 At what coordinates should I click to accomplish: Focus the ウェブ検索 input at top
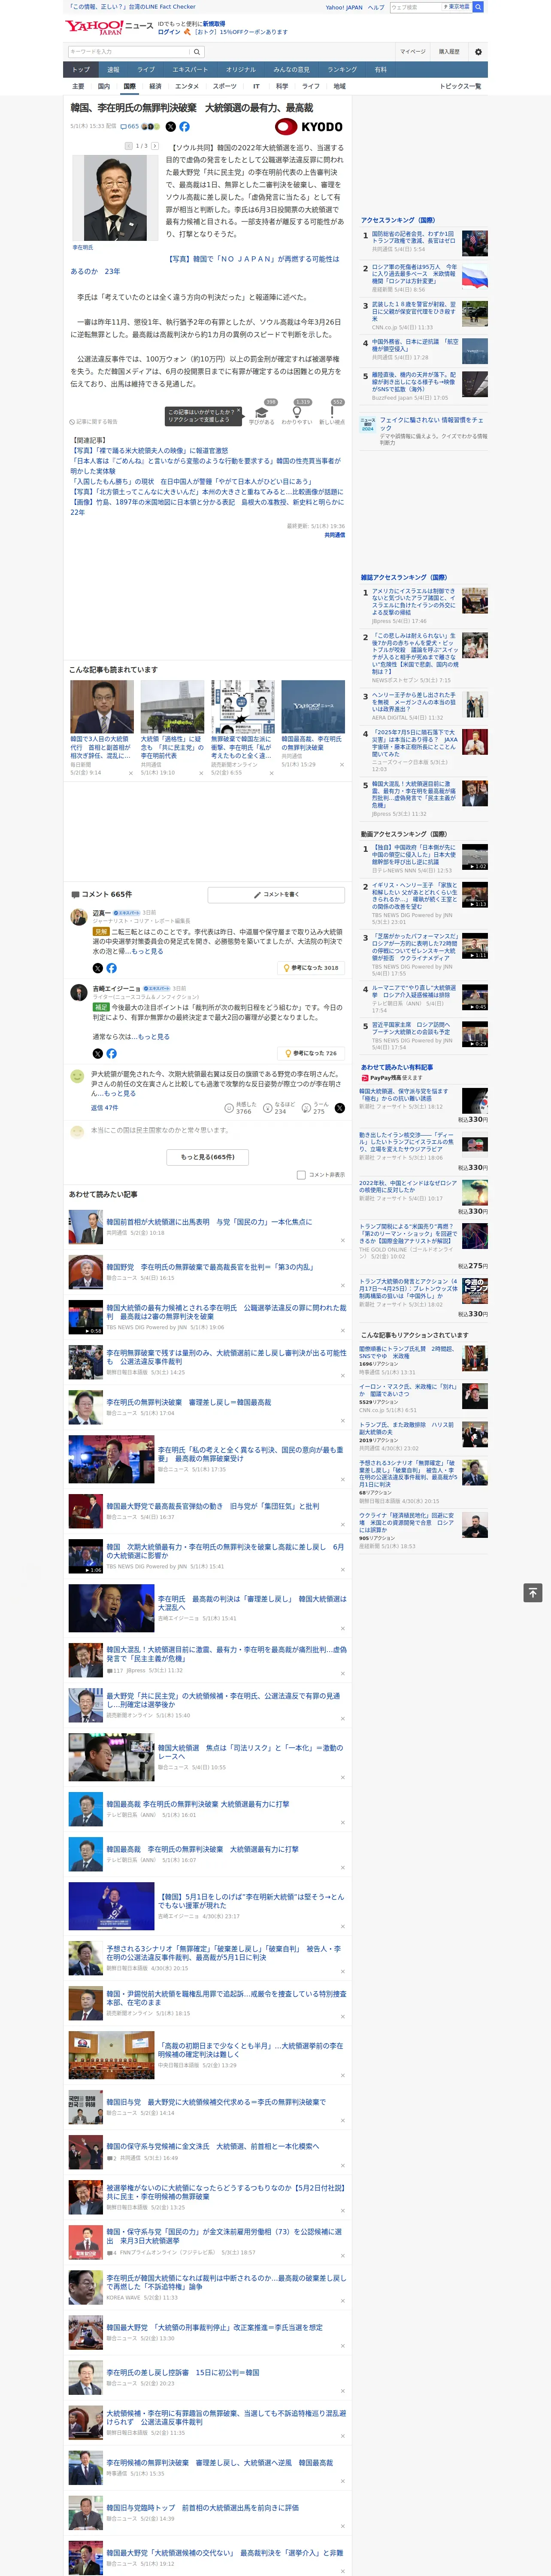416,7
